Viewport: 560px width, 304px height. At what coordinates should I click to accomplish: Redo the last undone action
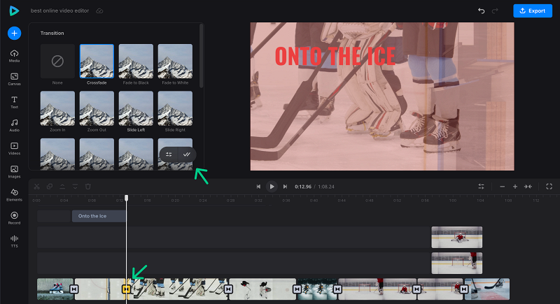(x=495, y=10)
